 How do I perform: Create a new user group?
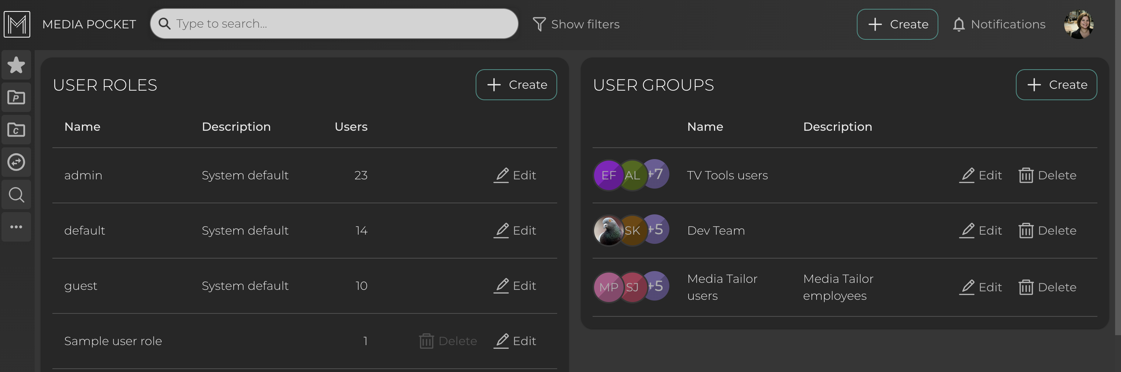1056,84
